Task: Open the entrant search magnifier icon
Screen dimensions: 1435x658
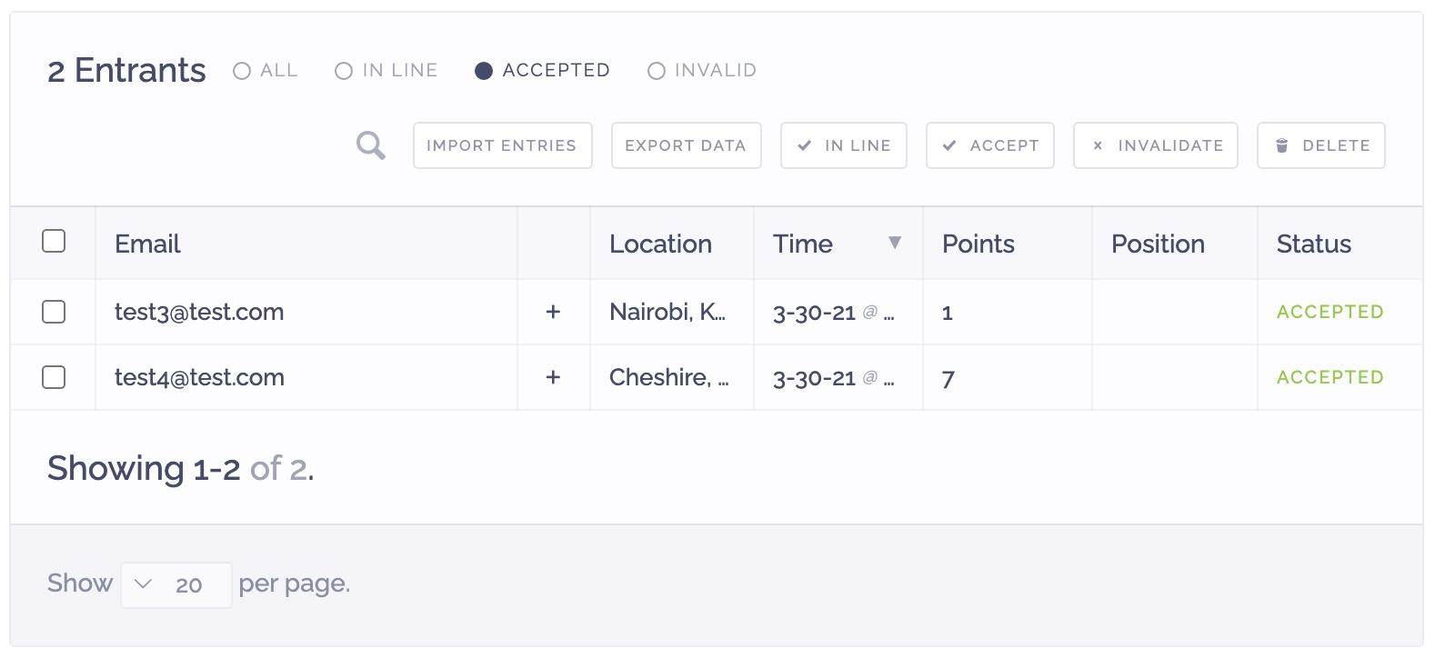Action: (x=370, y=145)
